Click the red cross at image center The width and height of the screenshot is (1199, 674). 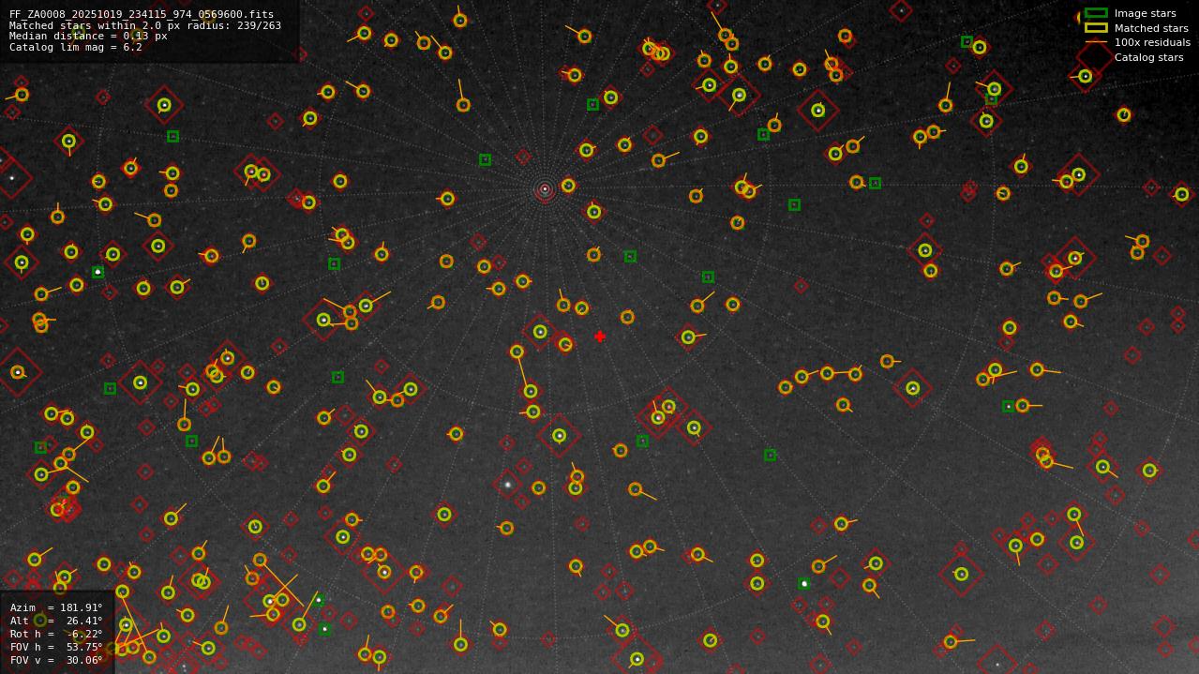point(600,337)
